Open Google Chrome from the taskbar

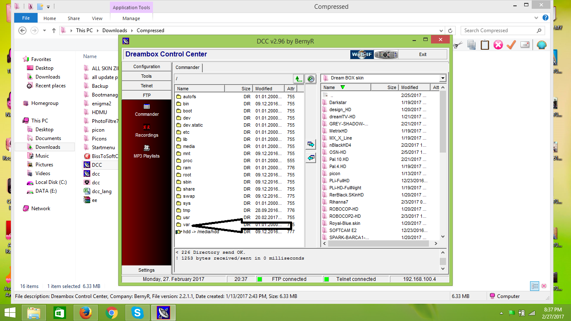pos(111,313)
